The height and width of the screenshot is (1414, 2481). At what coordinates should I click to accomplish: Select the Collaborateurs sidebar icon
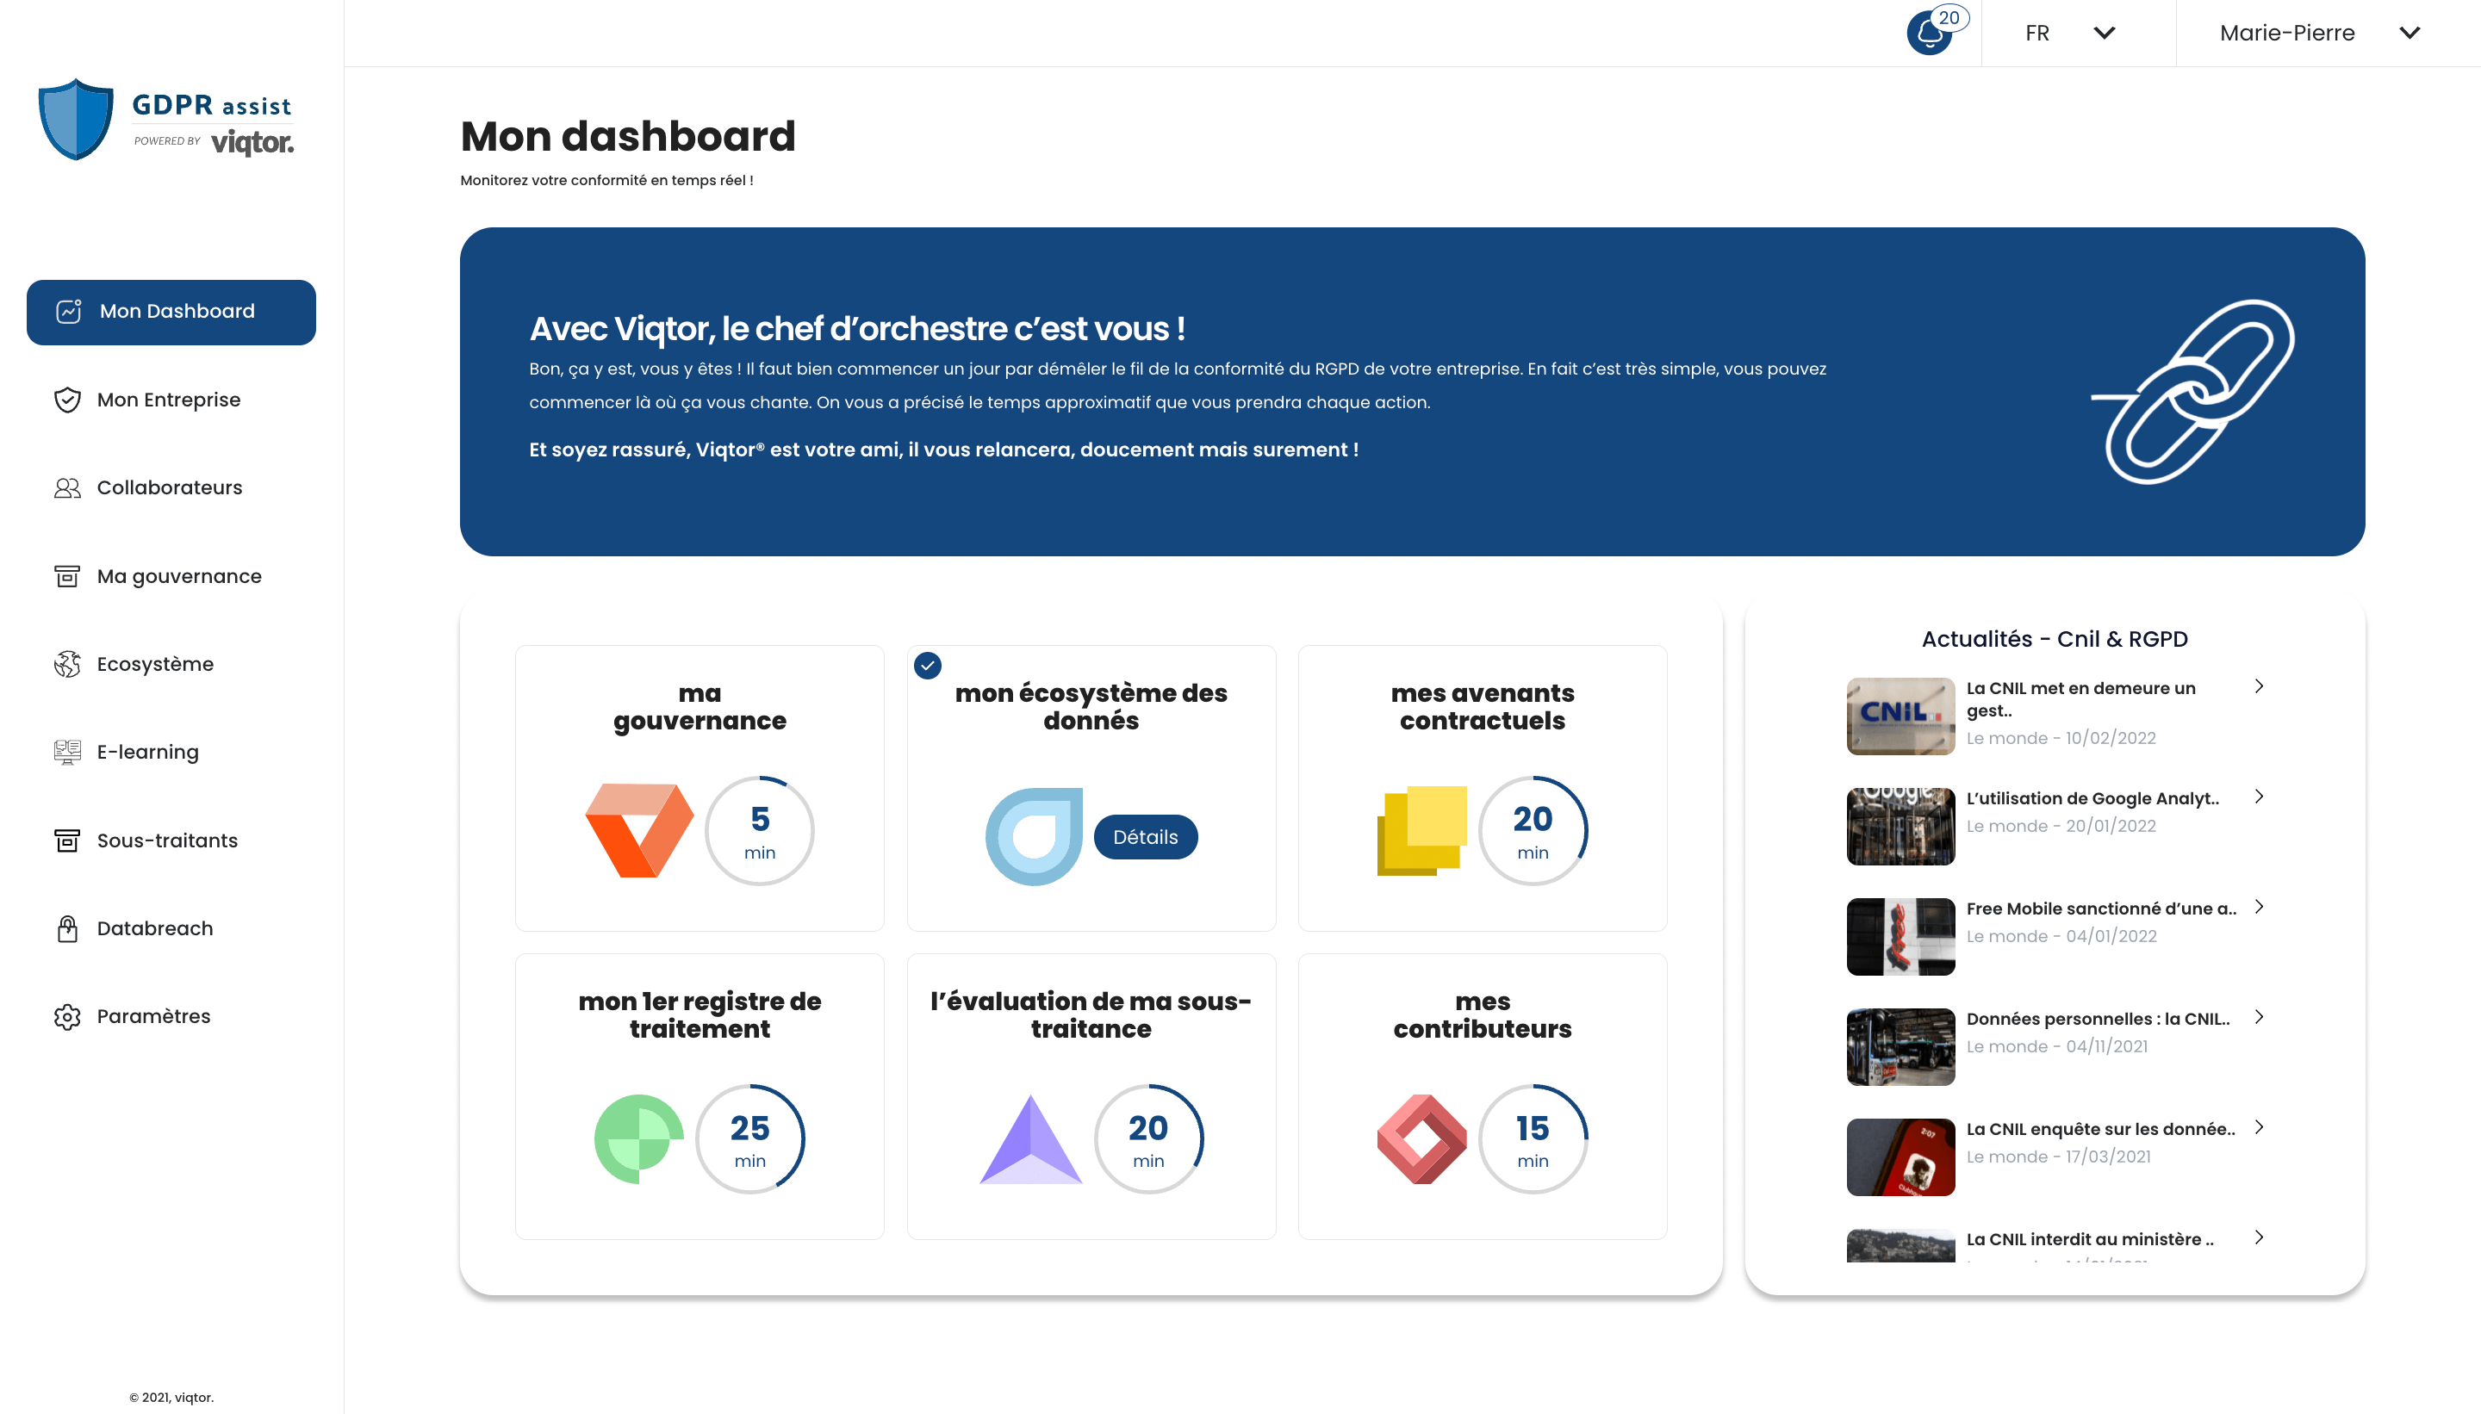click(66, 487)
